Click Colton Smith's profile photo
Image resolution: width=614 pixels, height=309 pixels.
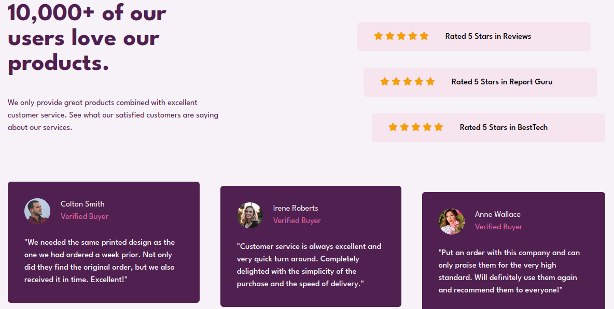click(37, 211)
